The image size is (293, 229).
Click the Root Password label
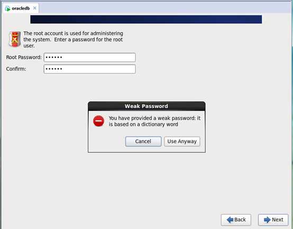[24, 57]
